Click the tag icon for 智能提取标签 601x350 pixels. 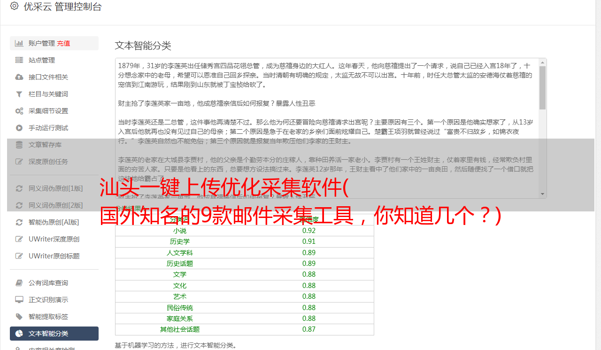pos(19,317)
